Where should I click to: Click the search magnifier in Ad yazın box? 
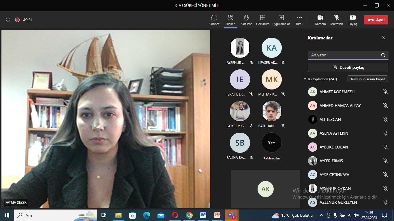coord(383,55)
